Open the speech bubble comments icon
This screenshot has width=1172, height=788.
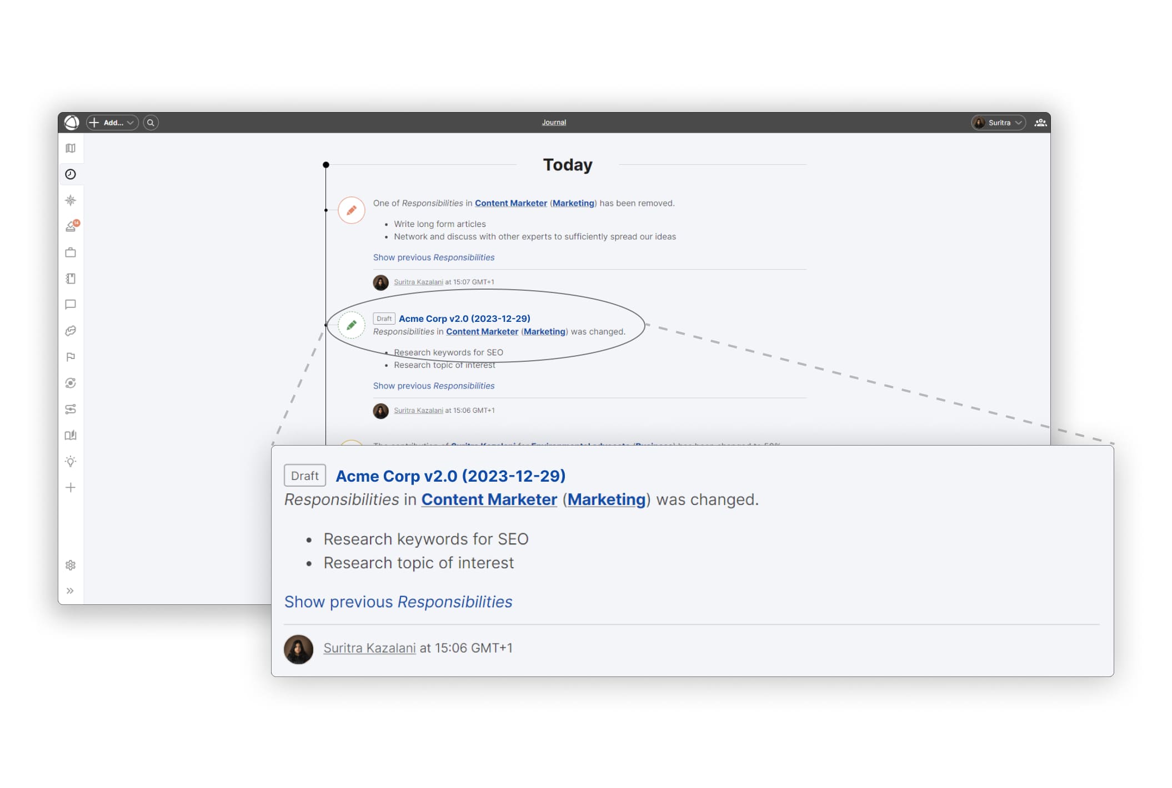click(71, 305)
